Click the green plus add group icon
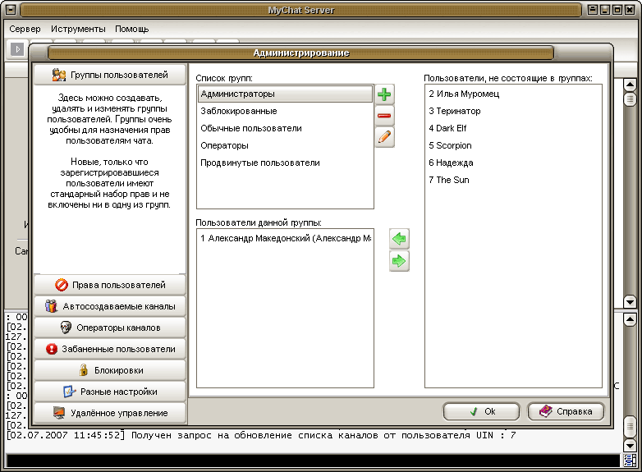 pyautogui.click(x=384, y=94)
